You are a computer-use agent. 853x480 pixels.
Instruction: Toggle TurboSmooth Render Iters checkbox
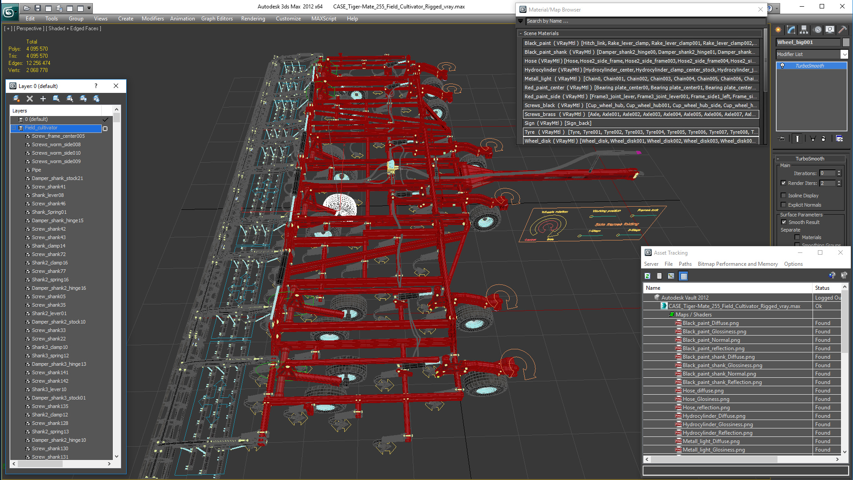784,183
